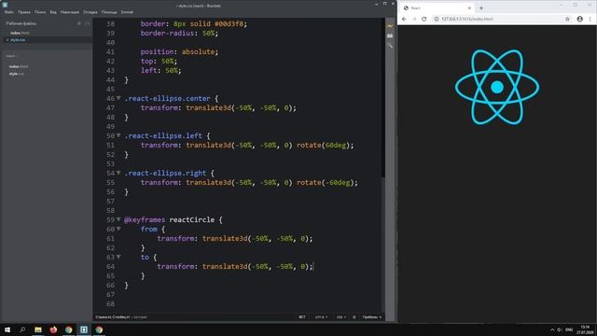Open the Extension Manager brick icon

pos(390,35)
